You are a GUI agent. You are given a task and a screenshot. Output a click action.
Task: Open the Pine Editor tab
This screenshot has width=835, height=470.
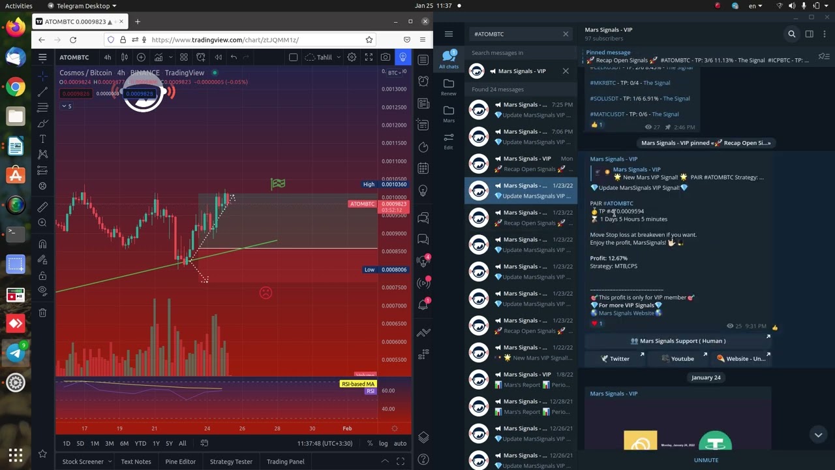point(180,462)
